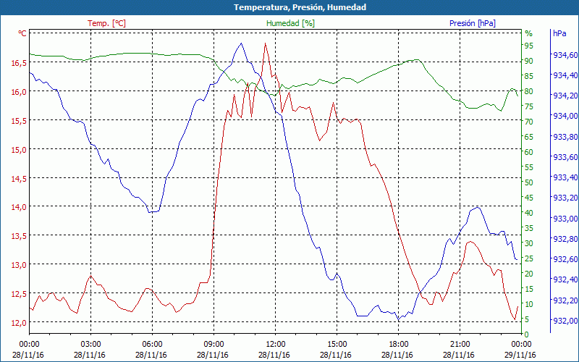The height and width of the screenshot is (362, 579).
Task: Click the 25 humidity axis value
Action: point(529,258)
